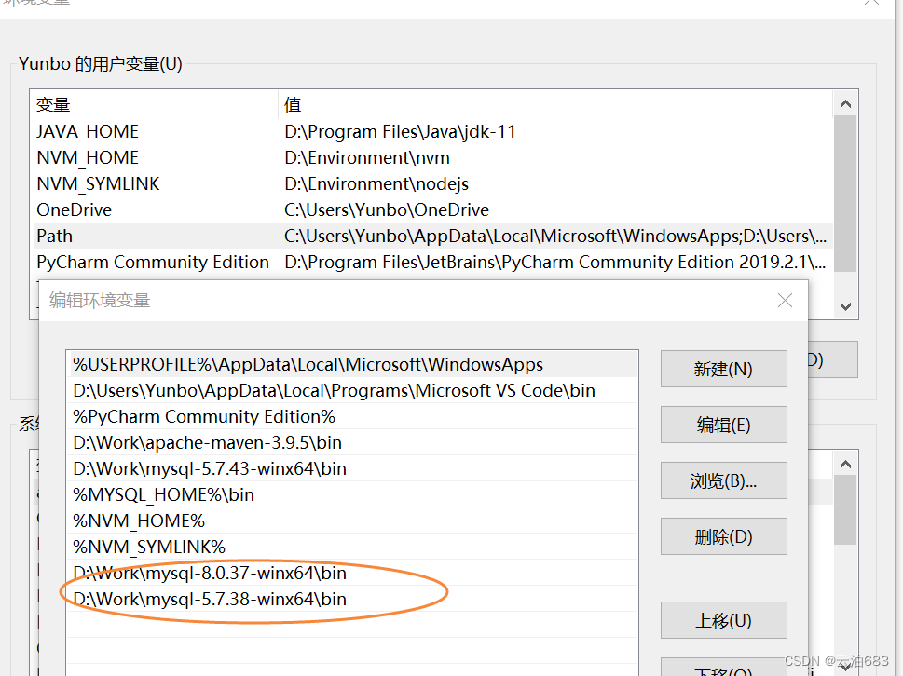The image size is (903, 676).
Task: Click the 删除(D) delete button
Action: coord(723,535)
